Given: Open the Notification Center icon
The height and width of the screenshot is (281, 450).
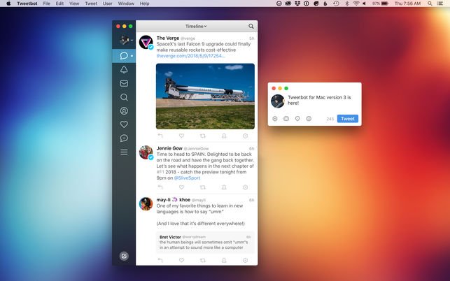Looking at the screenshot, I should (440, 3).
